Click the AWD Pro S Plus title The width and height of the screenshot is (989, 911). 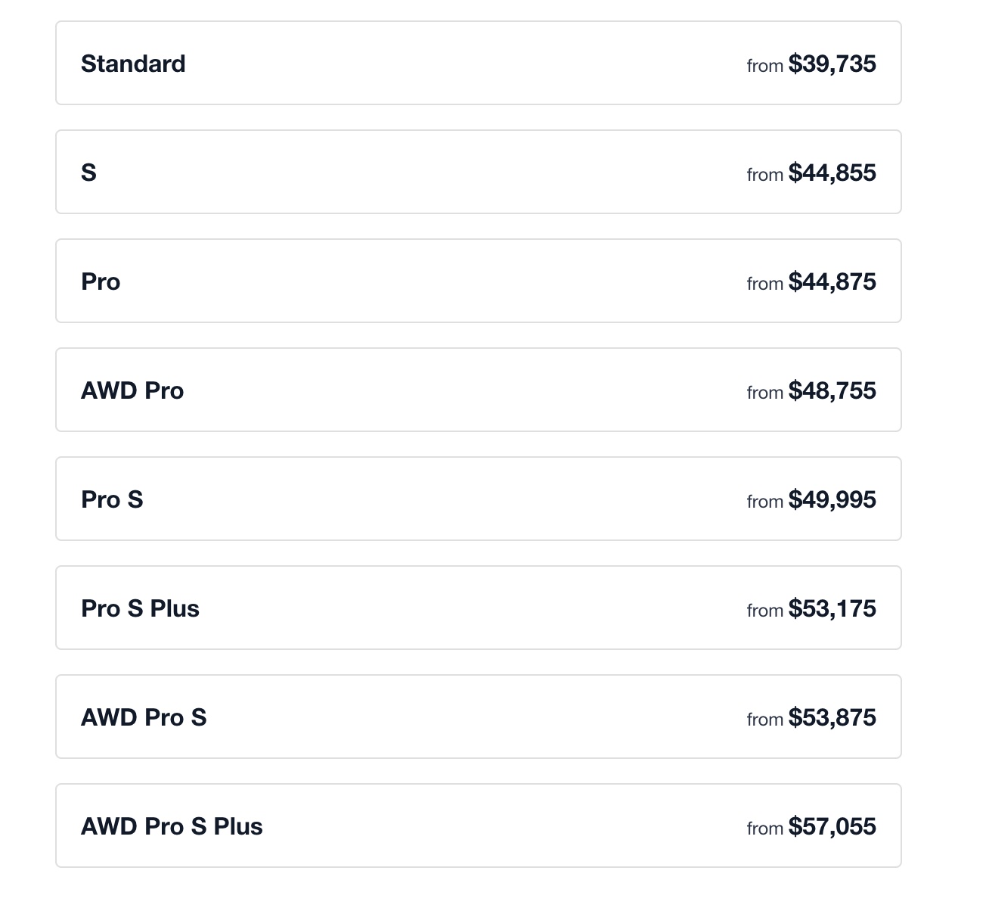pos(172,827)
